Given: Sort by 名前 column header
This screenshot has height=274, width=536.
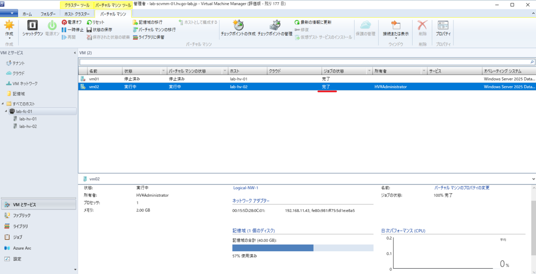Looking at the screenshot, I should click(x=105, y=71).
